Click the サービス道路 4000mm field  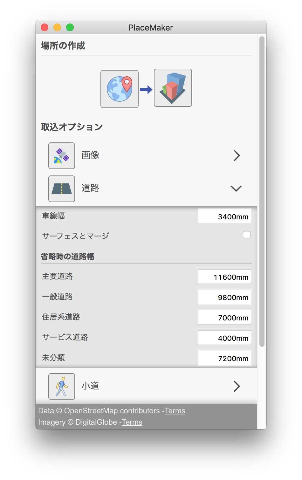(x=225, y=338)
